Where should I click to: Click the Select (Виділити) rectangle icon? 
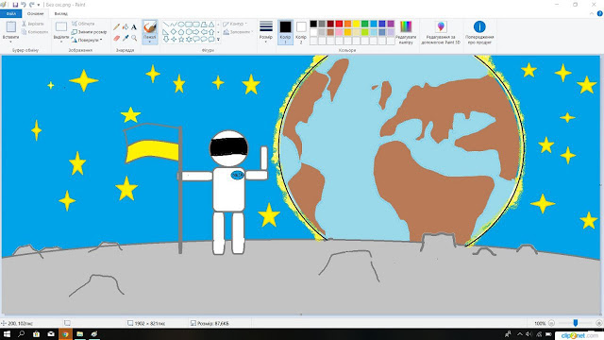click(60, 27)
